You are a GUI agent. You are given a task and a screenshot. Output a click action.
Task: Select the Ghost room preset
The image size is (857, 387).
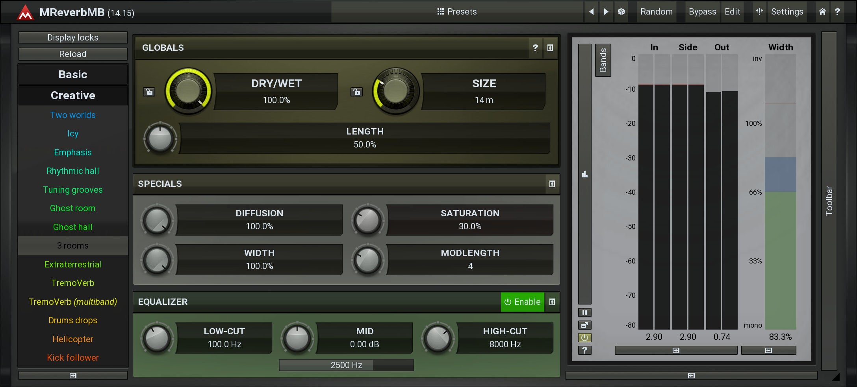(x=73, y=208)
